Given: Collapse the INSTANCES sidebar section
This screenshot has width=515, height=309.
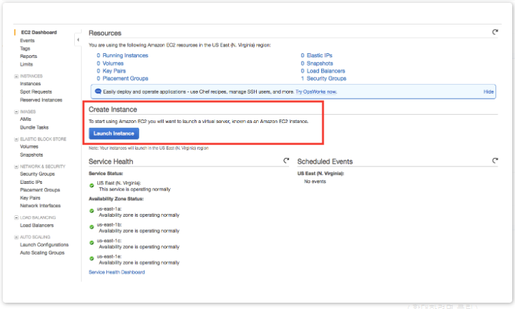Looking at the screenshot, I should click(x=16, y=76).
